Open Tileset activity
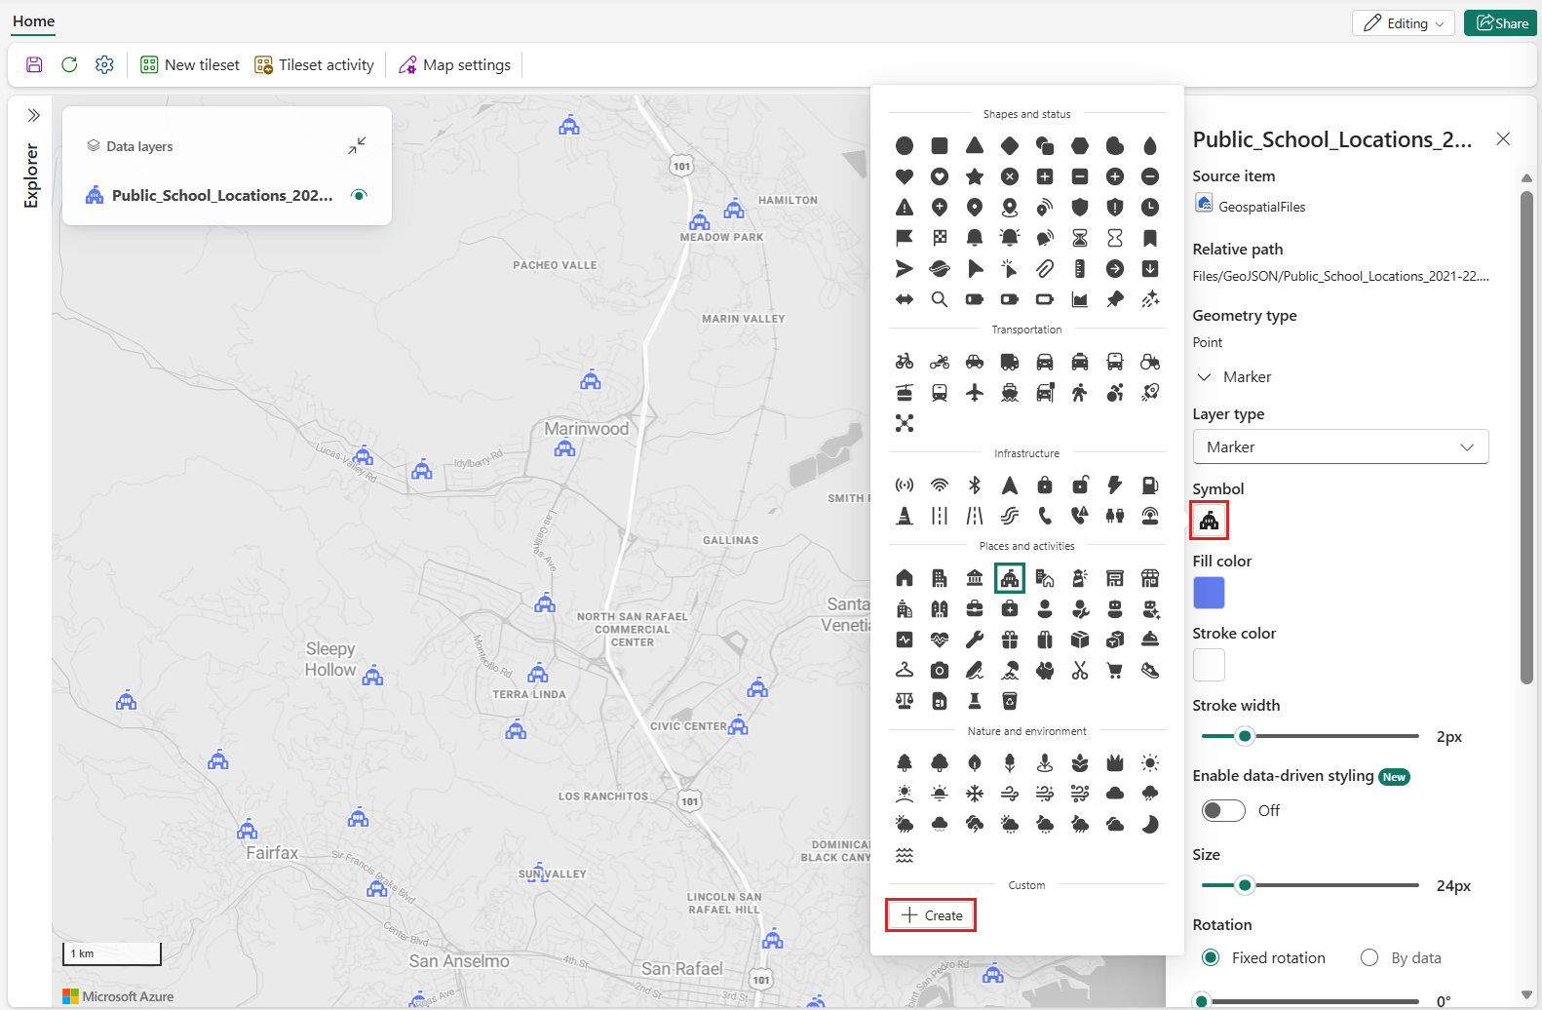Viewport: 1542px width, 1010px height. [x=314, y=64]
